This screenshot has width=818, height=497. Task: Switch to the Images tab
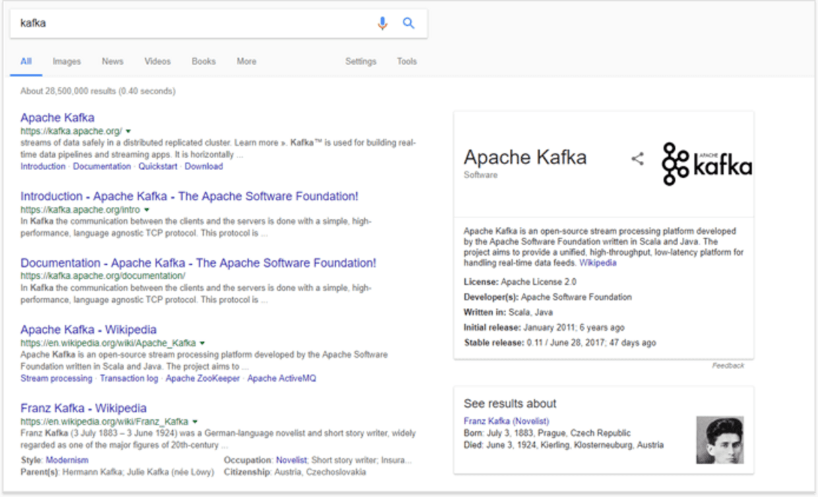tap(66, 61)
